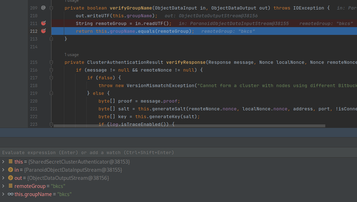Expand the this.groupName watch node
This screenshot has height=202, width=357.
[3, 194]
